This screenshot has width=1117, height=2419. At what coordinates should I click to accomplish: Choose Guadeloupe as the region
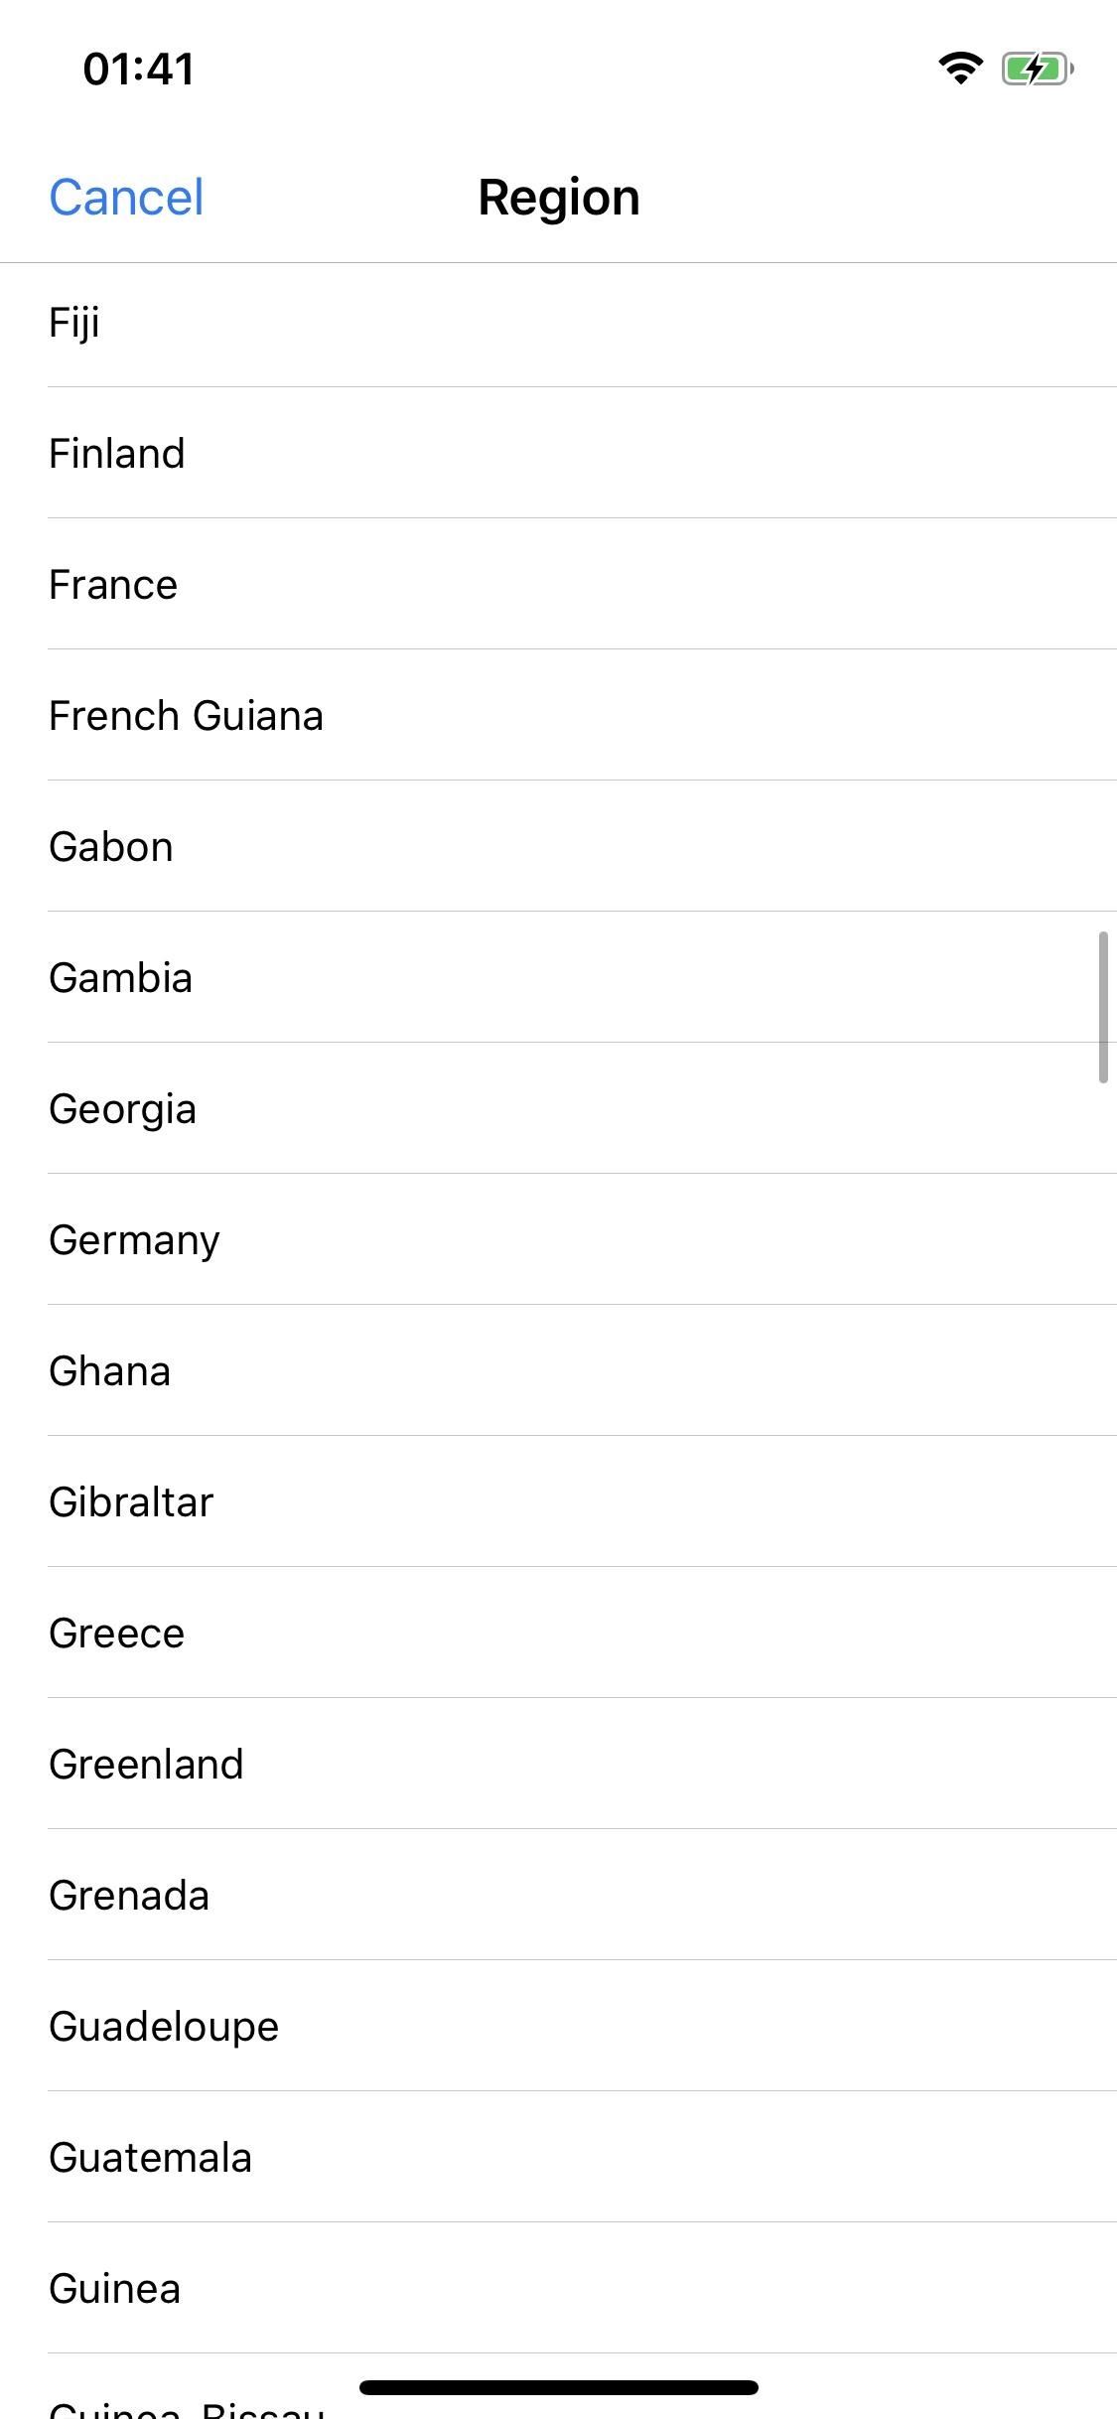coord(558,2027)
